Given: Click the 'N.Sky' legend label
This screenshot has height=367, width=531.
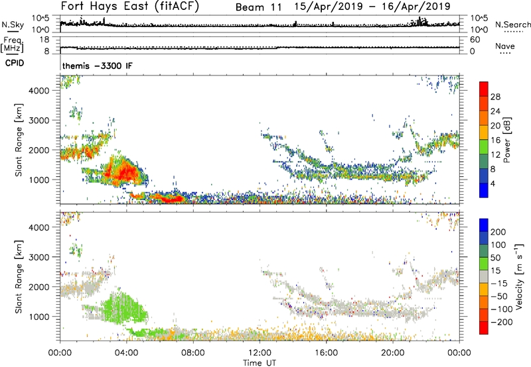Looking at the screenshot, I should [x=13, y=25].
